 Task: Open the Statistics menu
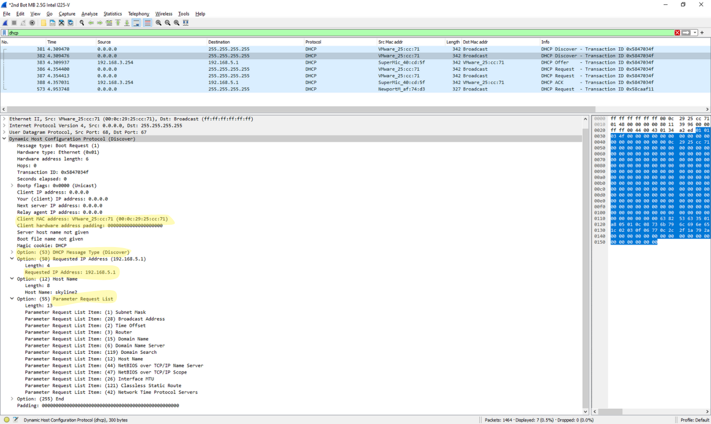tap(113, 13)
